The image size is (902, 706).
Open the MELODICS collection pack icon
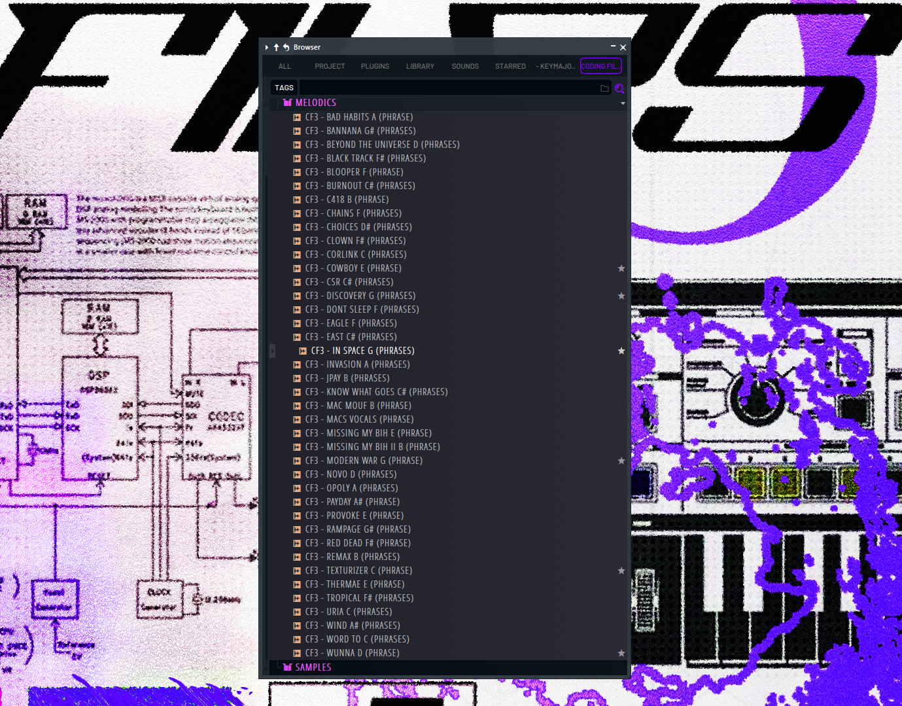click(x=288, y=102)
